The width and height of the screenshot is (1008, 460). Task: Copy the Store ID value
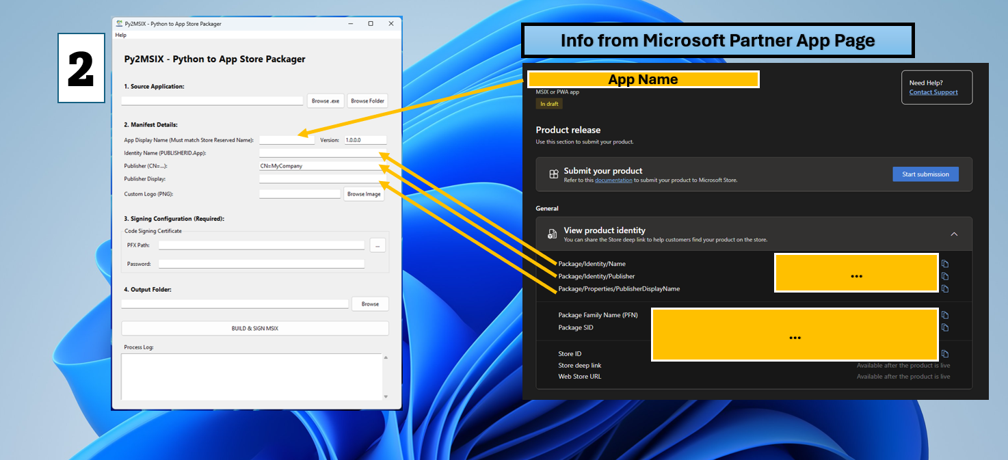(944, 353)
